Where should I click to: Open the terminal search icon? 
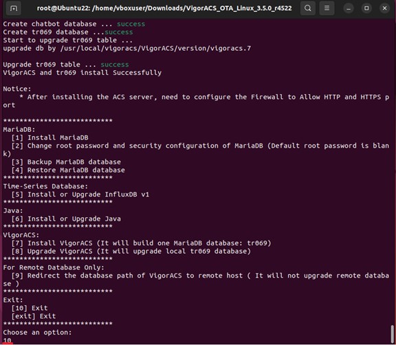pos(307,8)
